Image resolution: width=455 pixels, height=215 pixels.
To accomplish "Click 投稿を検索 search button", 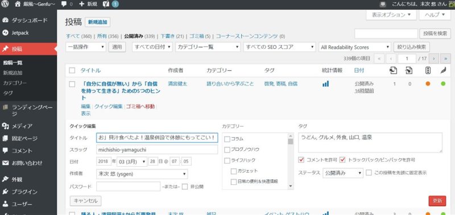I will coord(435,33).
